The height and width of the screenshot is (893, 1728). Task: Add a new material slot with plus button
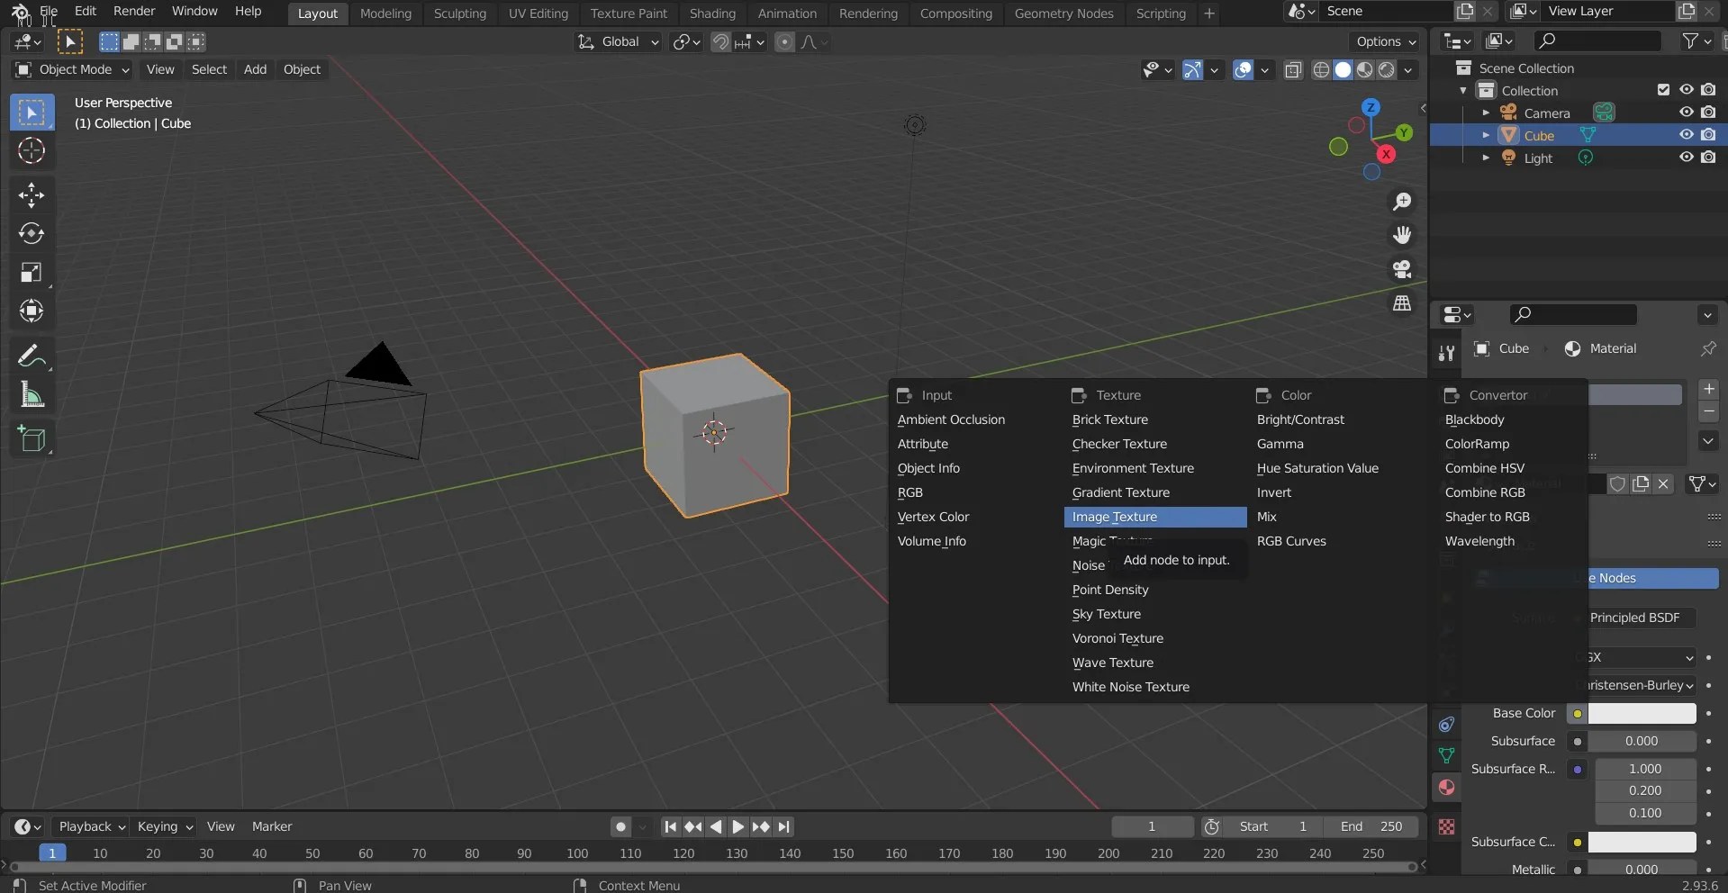[1708, 389]
